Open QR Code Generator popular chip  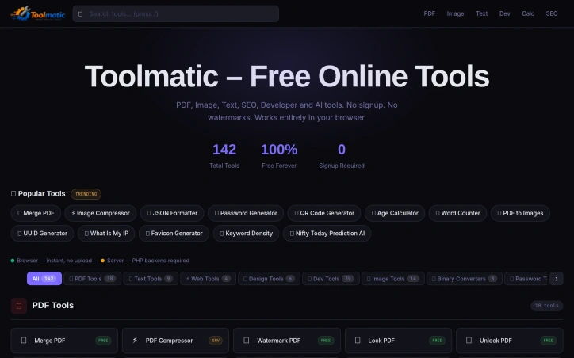click(324, 213)
